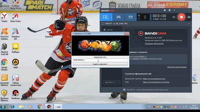Open yellow shield desktop shortcut
The width and height of the screenshot is (200, 112).
[4, 96]
